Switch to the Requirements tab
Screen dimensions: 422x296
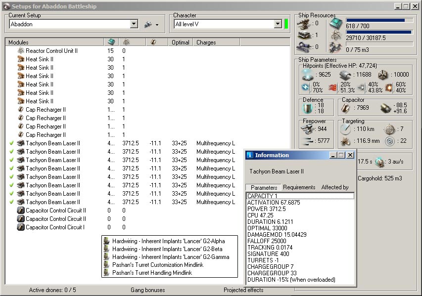pos(299,187)
